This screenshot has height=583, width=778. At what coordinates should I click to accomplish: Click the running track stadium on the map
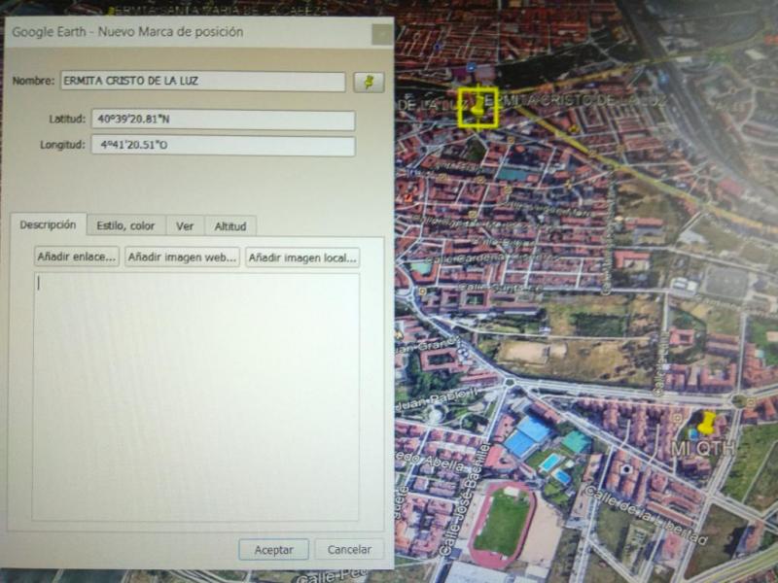[x=502, y=523]
